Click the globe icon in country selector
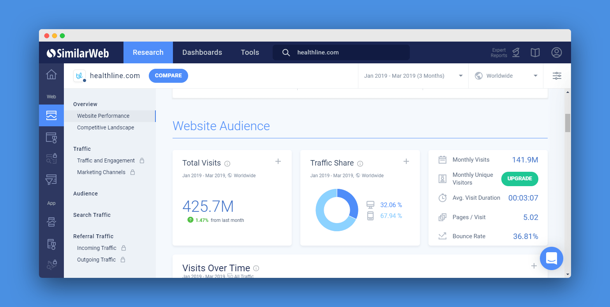 pyautogui.click(x=479, y=76)
